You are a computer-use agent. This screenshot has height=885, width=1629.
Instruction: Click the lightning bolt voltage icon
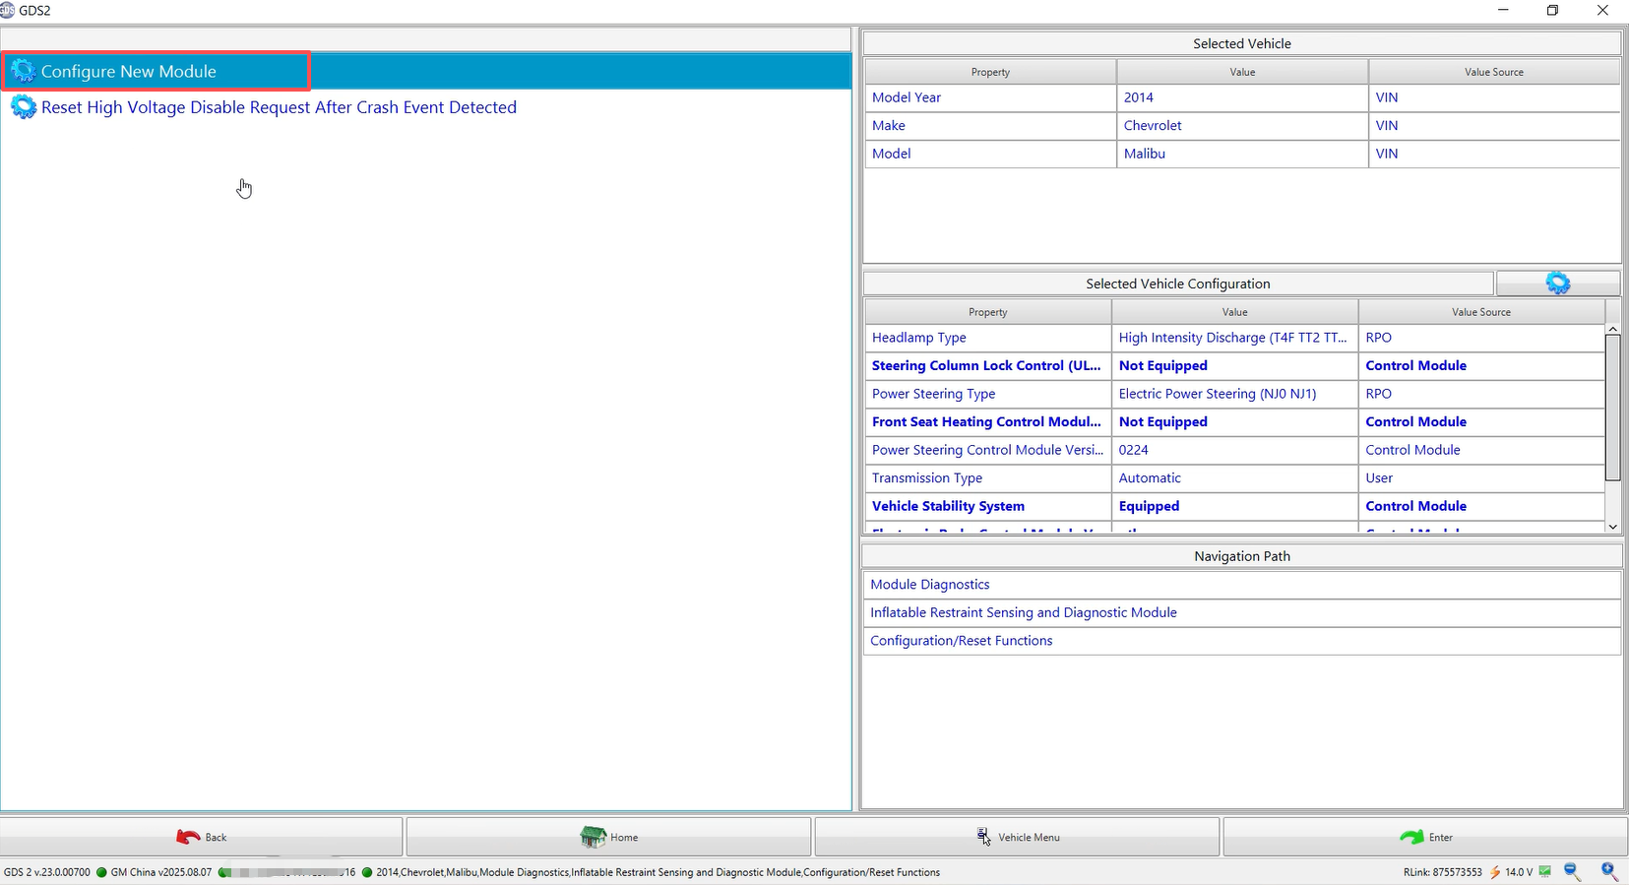tap(1495, 872)
